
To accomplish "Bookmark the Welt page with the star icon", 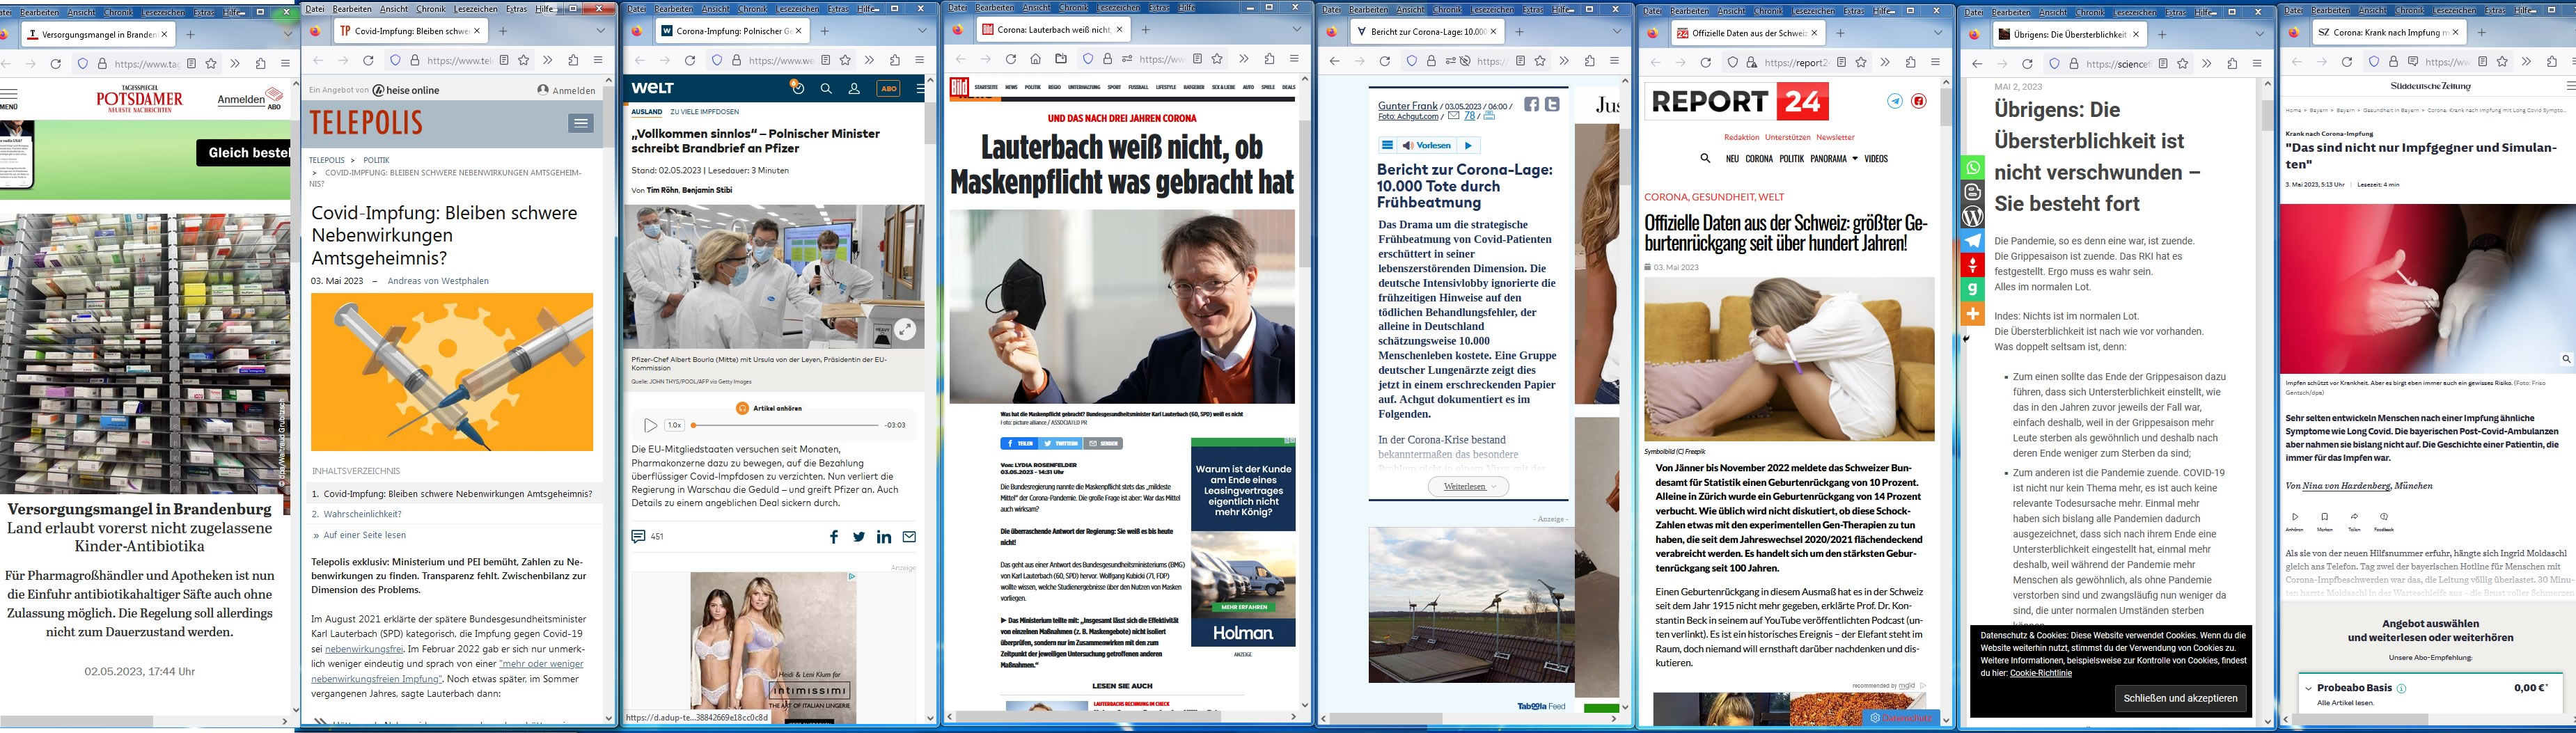I will coord(845,60).
